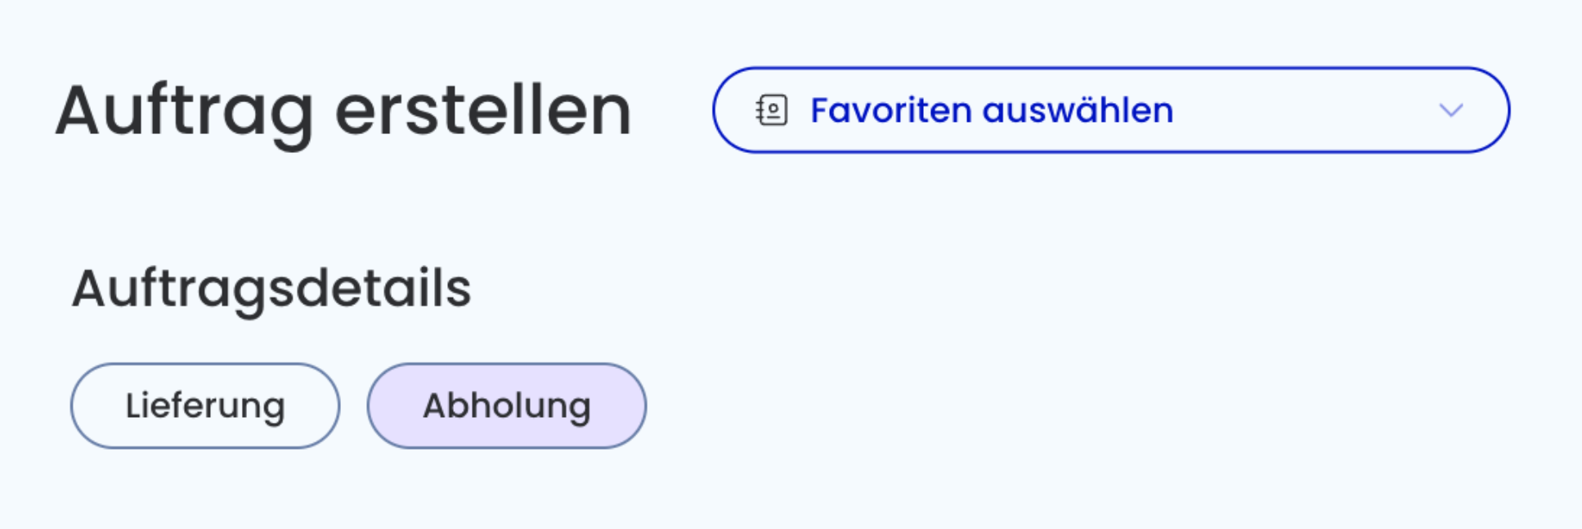Activate the white Lieferung chip
The image size is (1582, 529).
pos(205,406)
